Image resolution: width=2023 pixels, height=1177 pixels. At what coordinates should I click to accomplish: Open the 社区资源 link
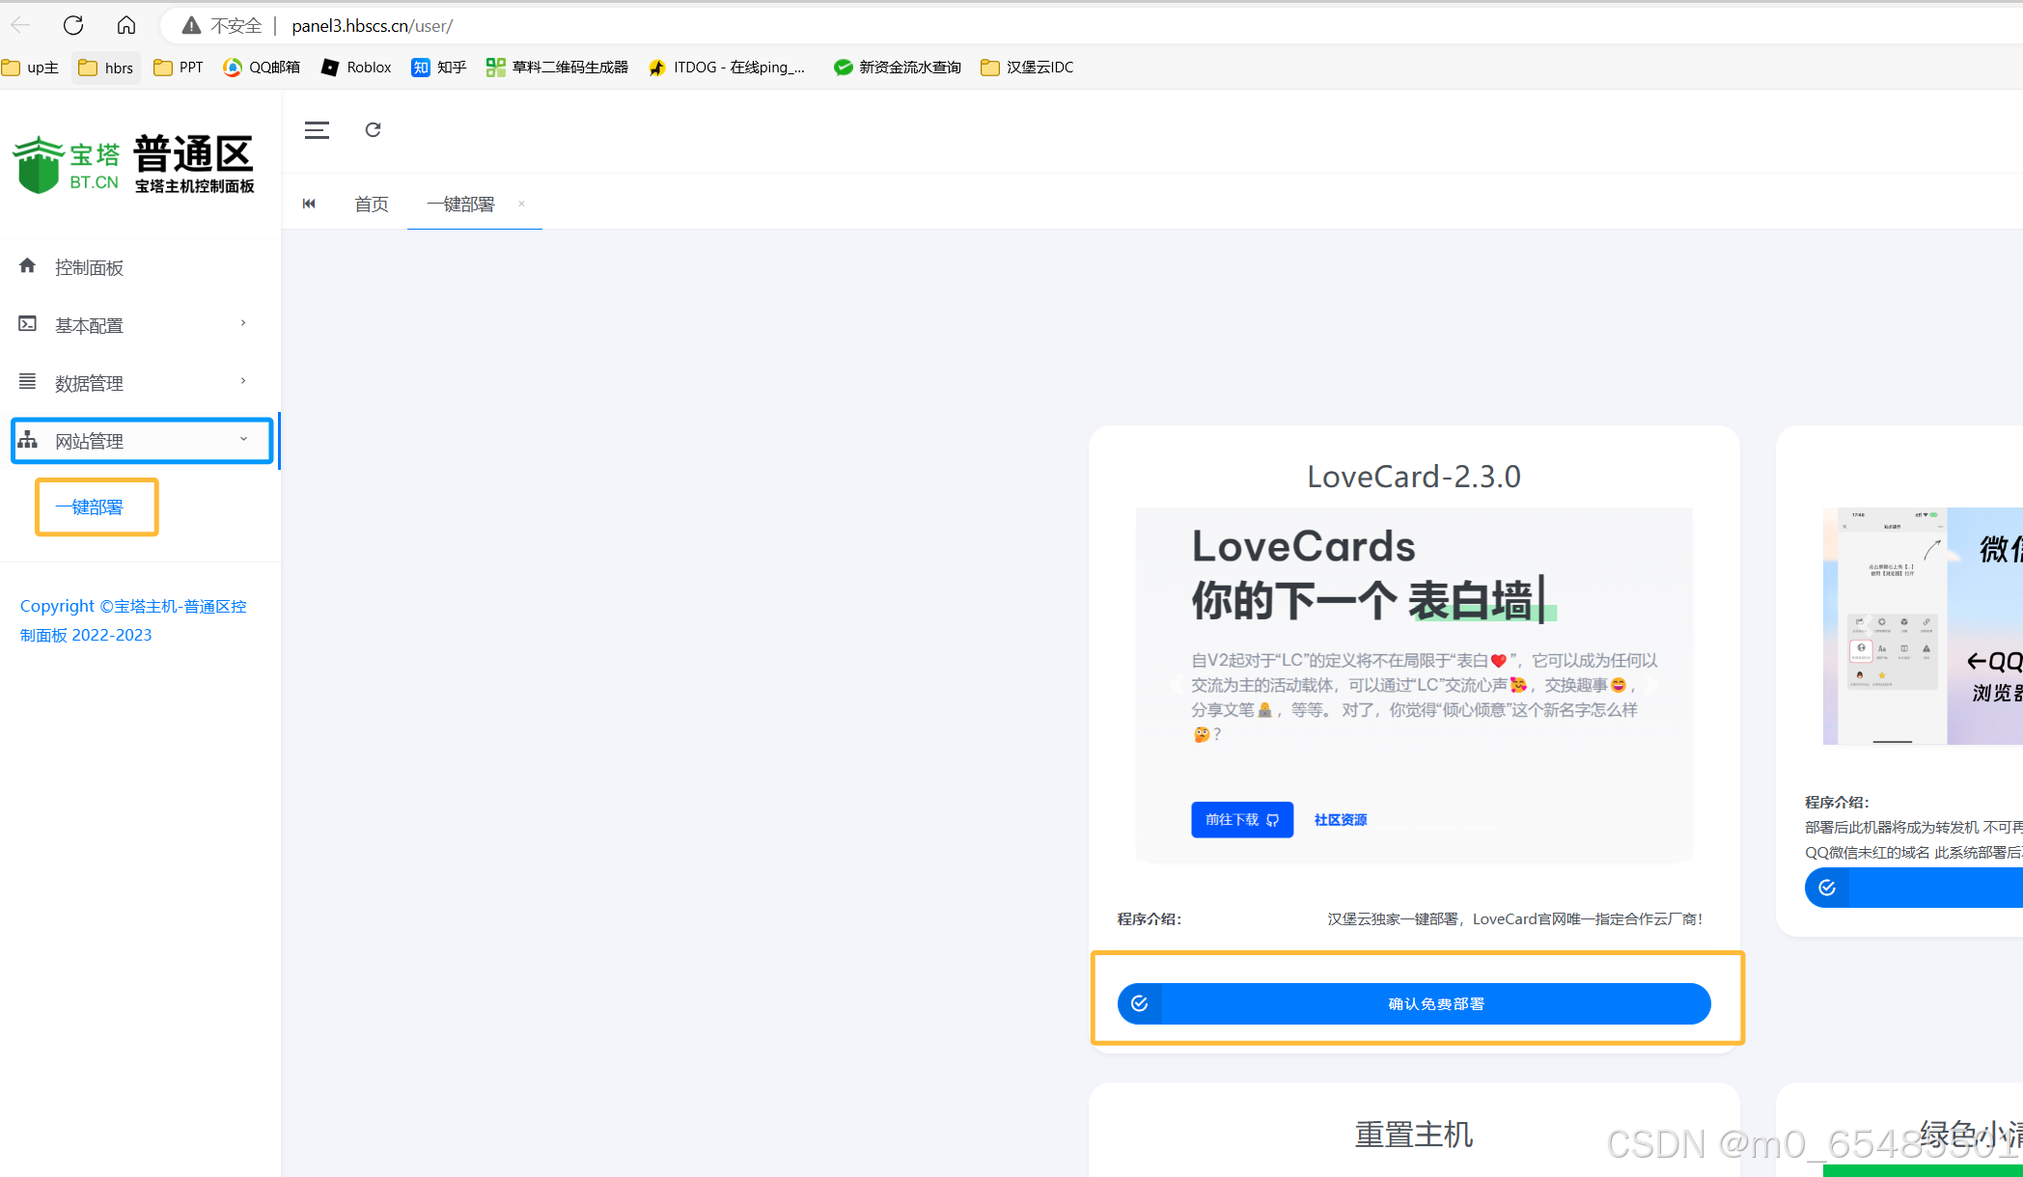pyautogui.click(x=1341, y=819)
